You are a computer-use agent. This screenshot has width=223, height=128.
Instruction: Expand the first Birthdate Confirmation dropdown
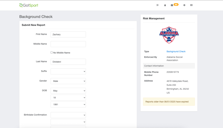pyautogui.click(x=68, y=115)
